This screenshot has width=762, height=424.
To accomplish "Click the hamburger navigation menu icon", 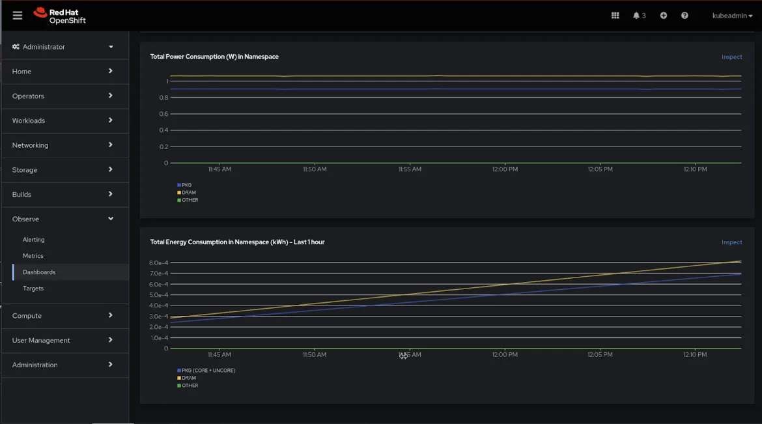I will 17,15.
